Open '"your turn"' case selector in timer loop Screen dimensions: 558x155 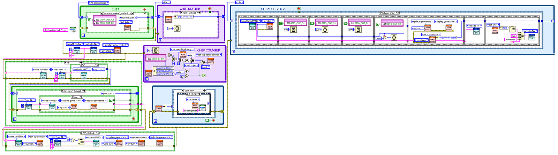(x=194, y=91)
